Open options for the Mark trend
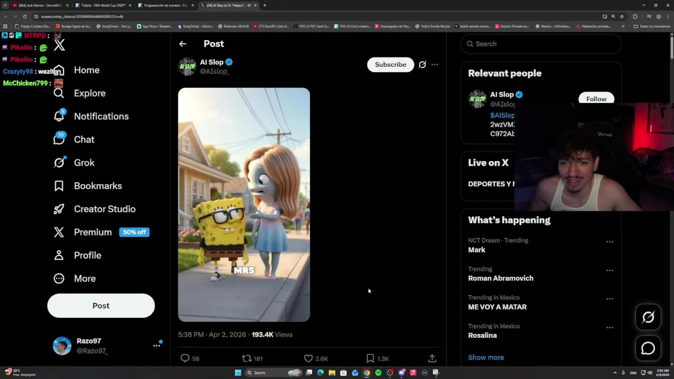 pyautogui.click(x=610, y=242)
